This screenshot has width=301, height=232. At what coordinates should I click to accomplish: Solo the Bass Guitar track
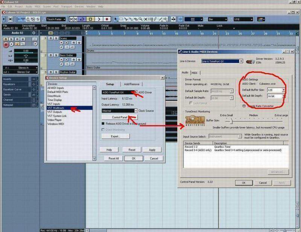(x=56, y=55)
